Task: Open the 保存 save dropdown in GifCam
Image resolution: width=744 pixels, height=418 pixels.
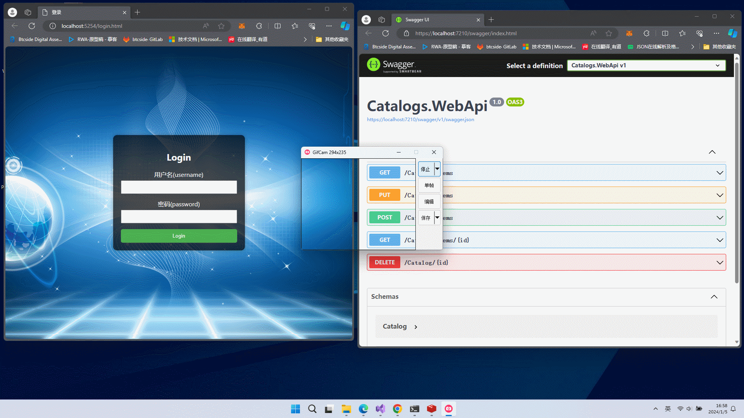Action: coord(437,218)
